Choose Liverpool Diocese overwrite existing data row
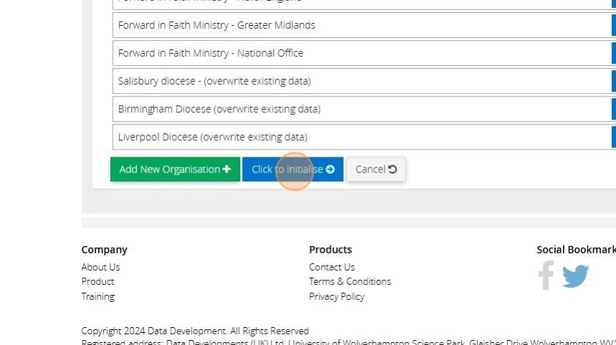 point(364,137)
